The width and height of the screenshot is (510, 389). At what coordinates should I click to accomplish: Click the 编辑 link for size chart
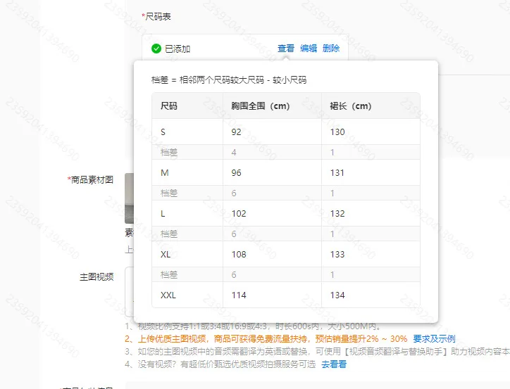click(309, 49)
